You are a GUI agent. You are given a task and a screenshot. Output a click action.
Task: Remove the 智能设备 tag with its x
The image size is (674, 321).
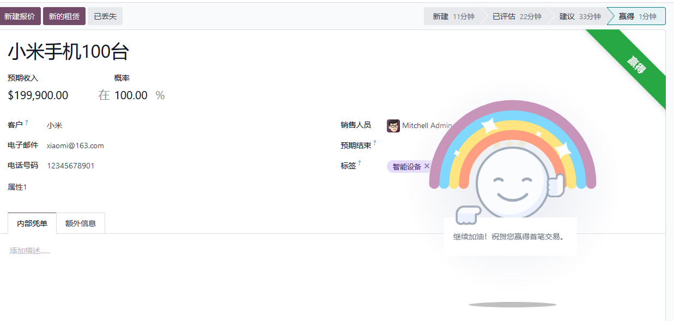[x=427, y=166]
